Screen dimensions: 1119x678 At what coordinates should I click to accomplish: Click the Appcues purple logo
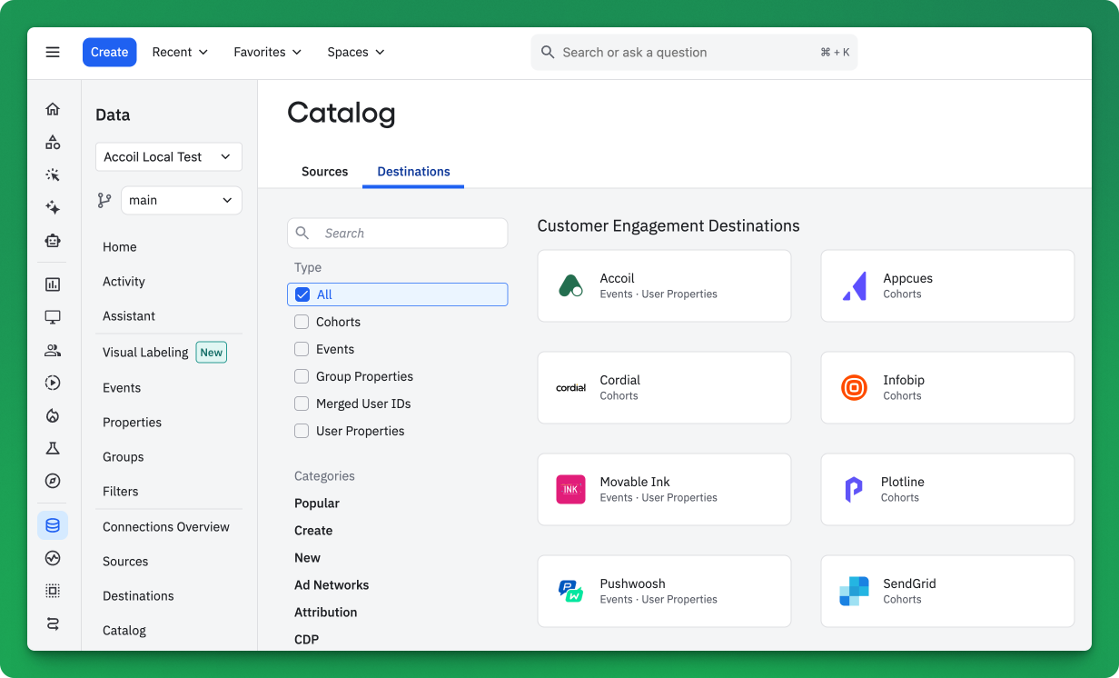point(854,285)
